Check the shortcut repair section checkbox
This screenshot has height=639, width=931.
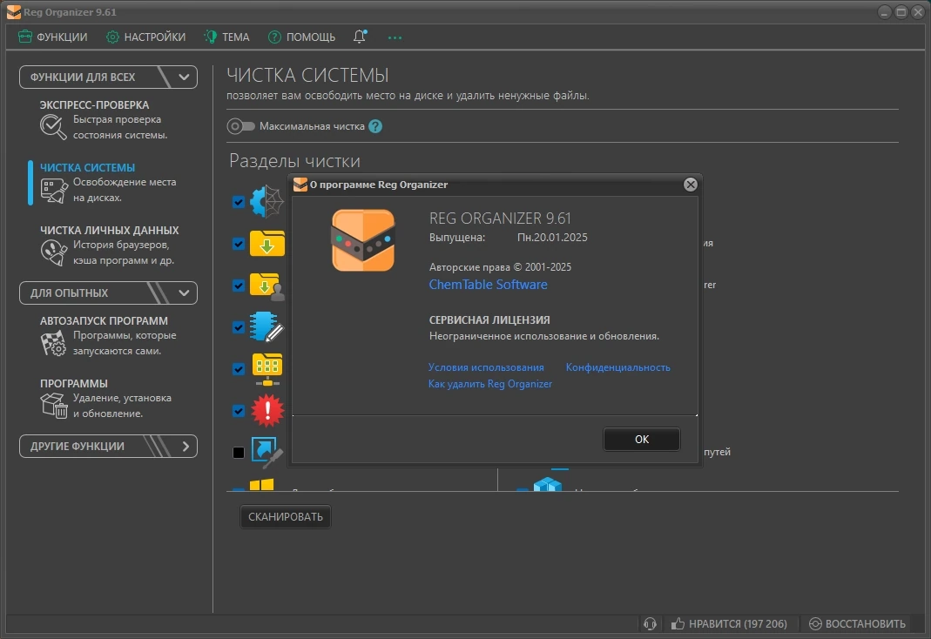pyautogui.click(x=239, y=453)
